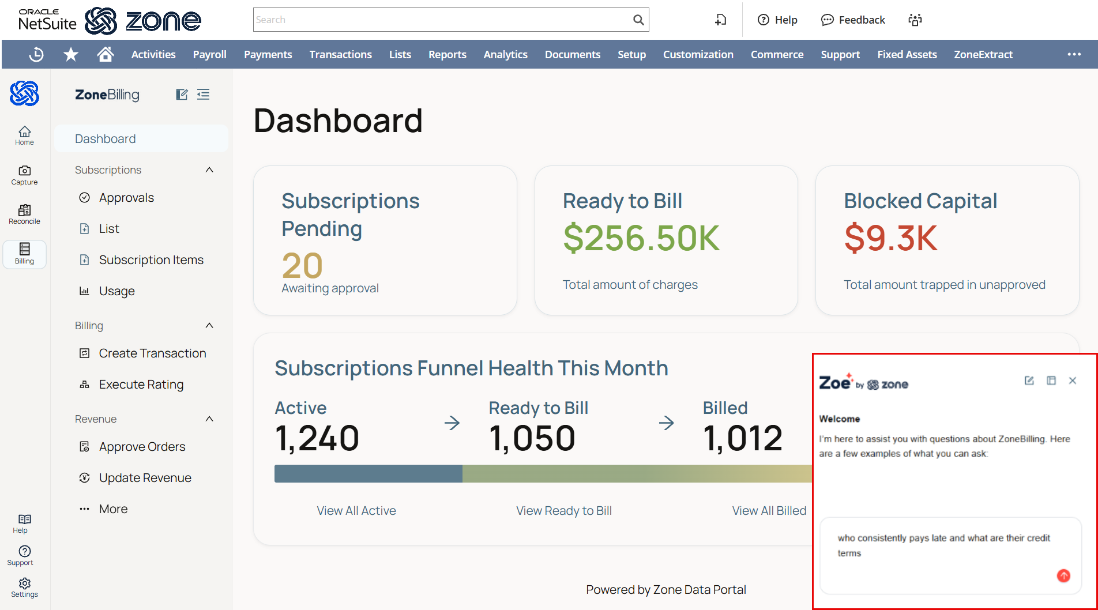Open the Lists menu
Image resolution: width=1098 pixels, height=610 pixels.
(400, 54)
